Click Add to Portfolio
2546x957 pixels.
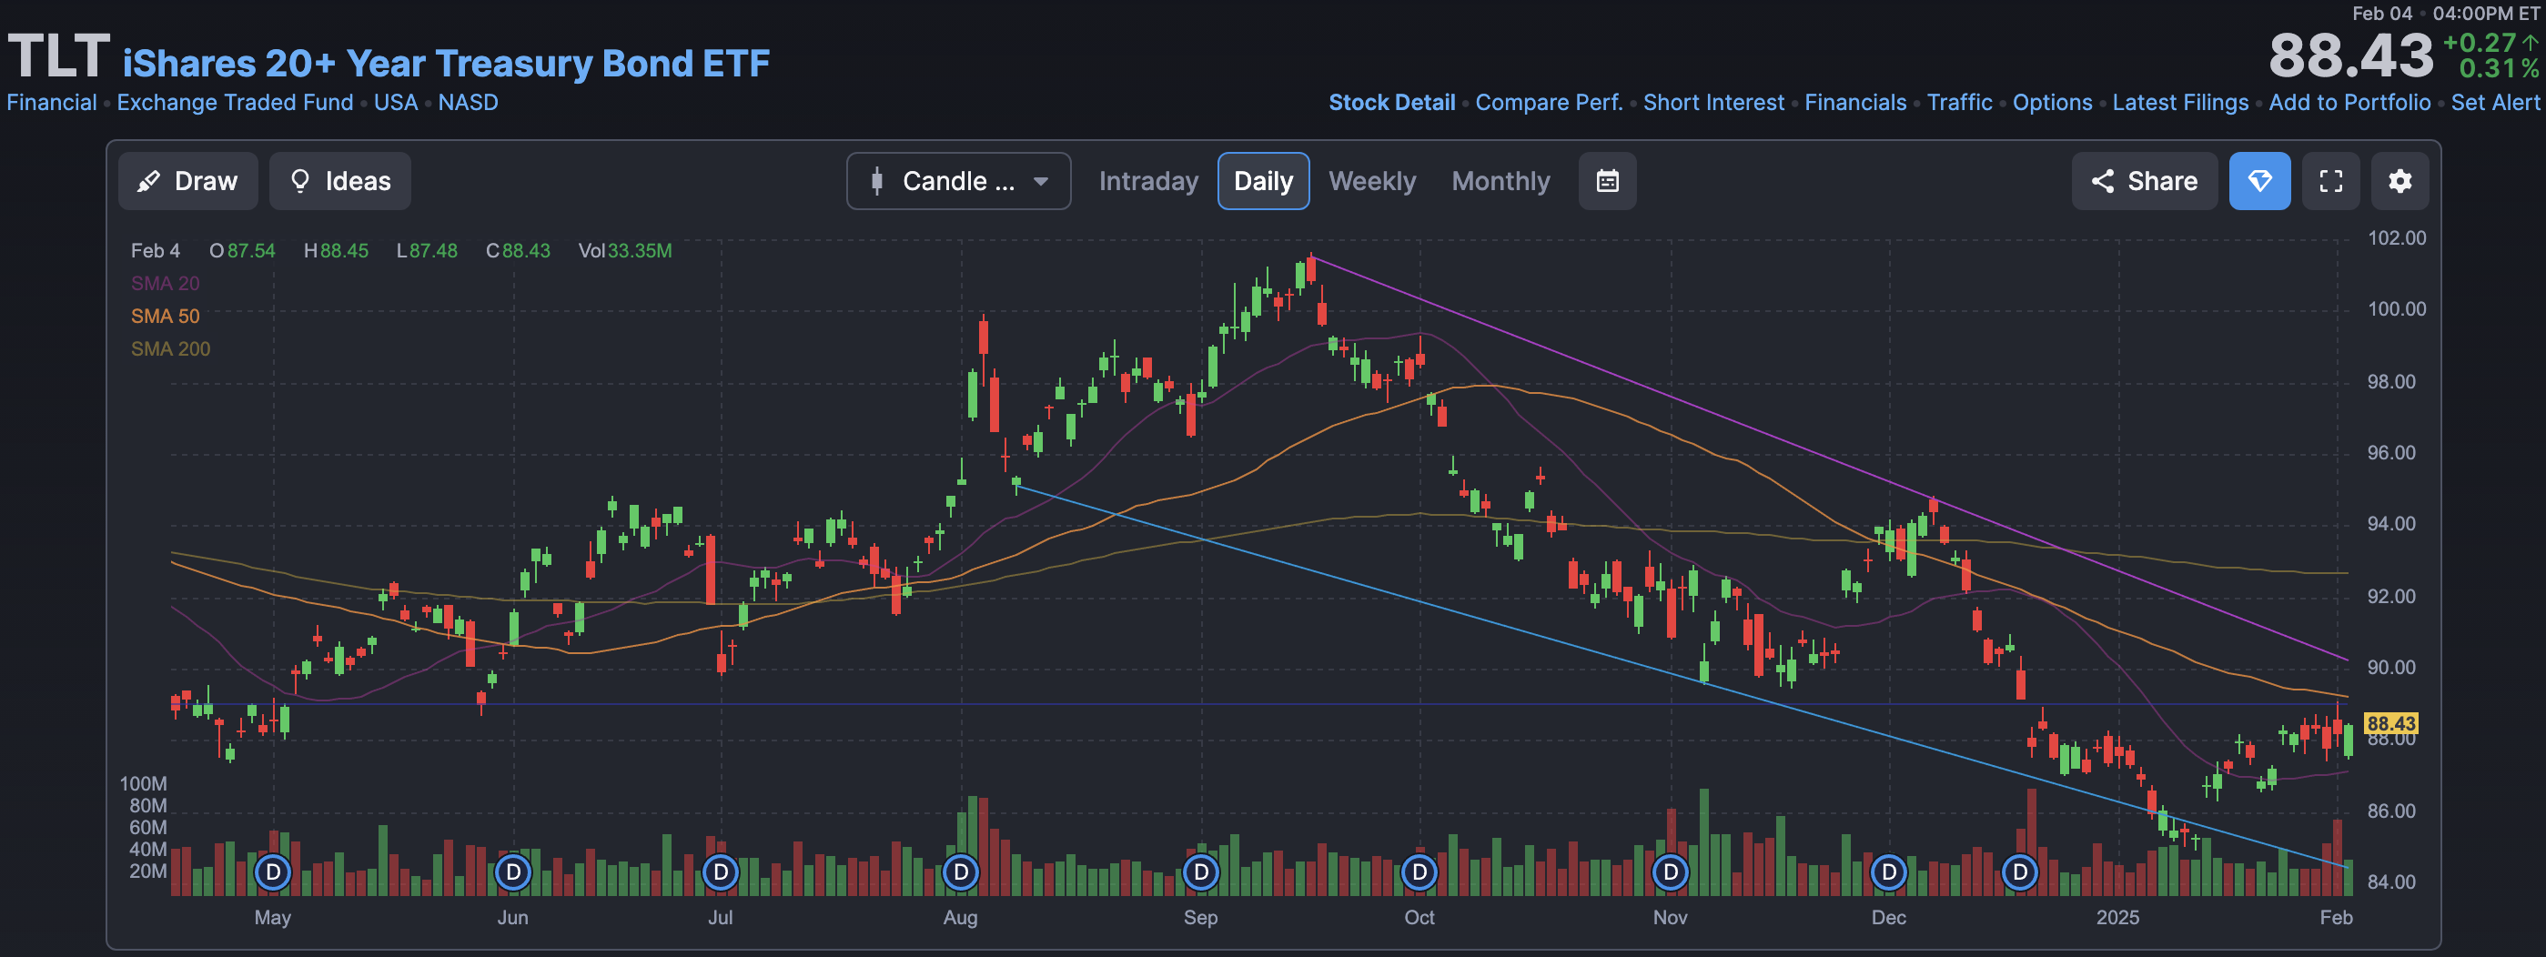click(x=2349, y=103)
